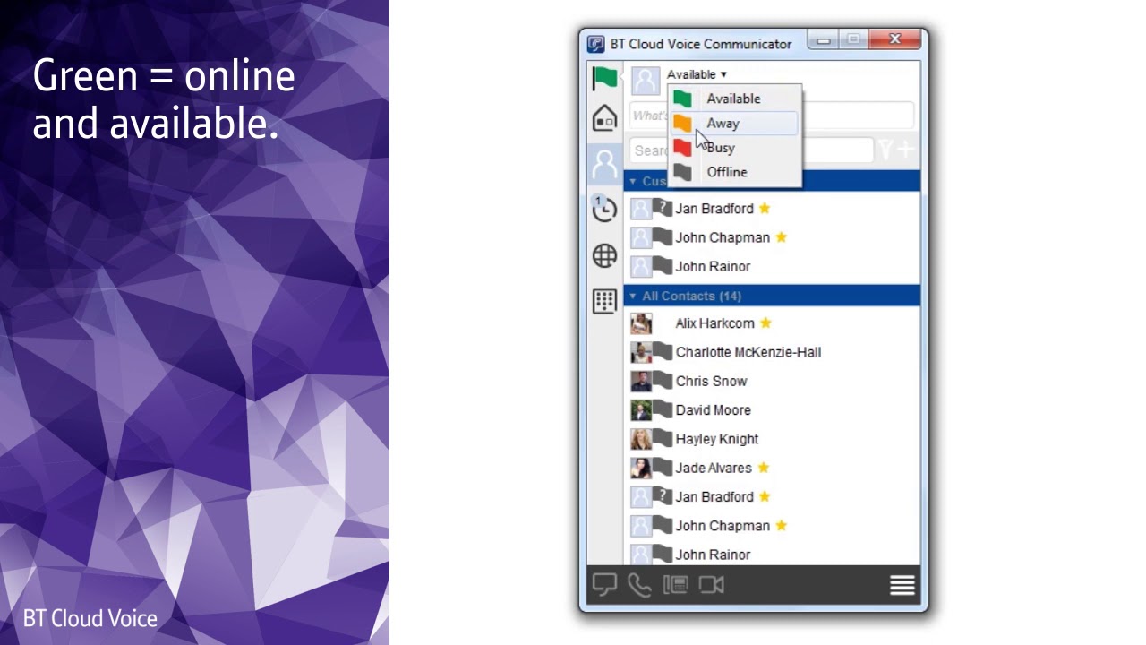Screen dimensions: 1146x645
Task: Select Chris Snow's profile photo
Action: pyautogui.click(x=641, y=381)
